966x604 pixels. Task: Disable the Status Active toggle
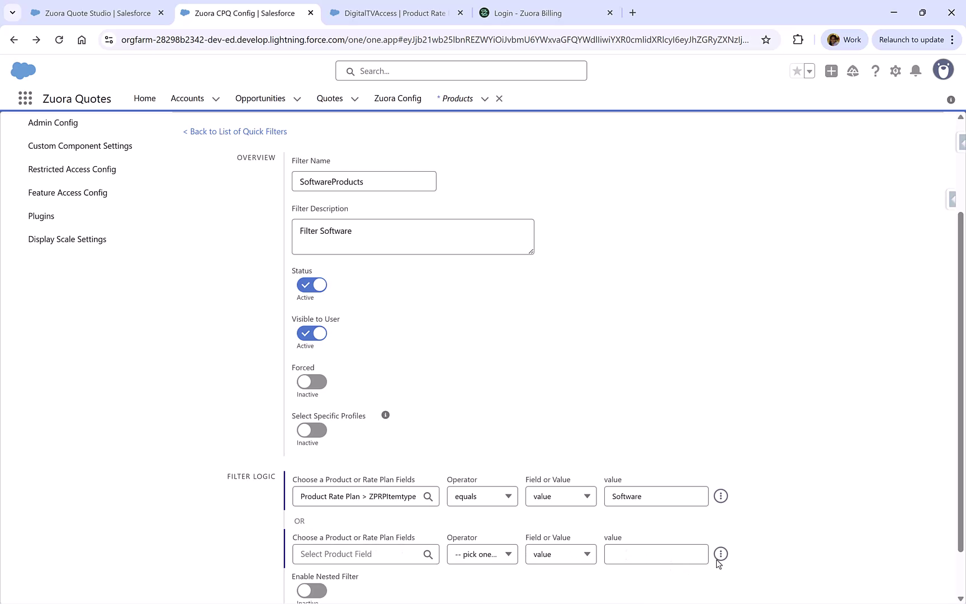click(311, 285)
